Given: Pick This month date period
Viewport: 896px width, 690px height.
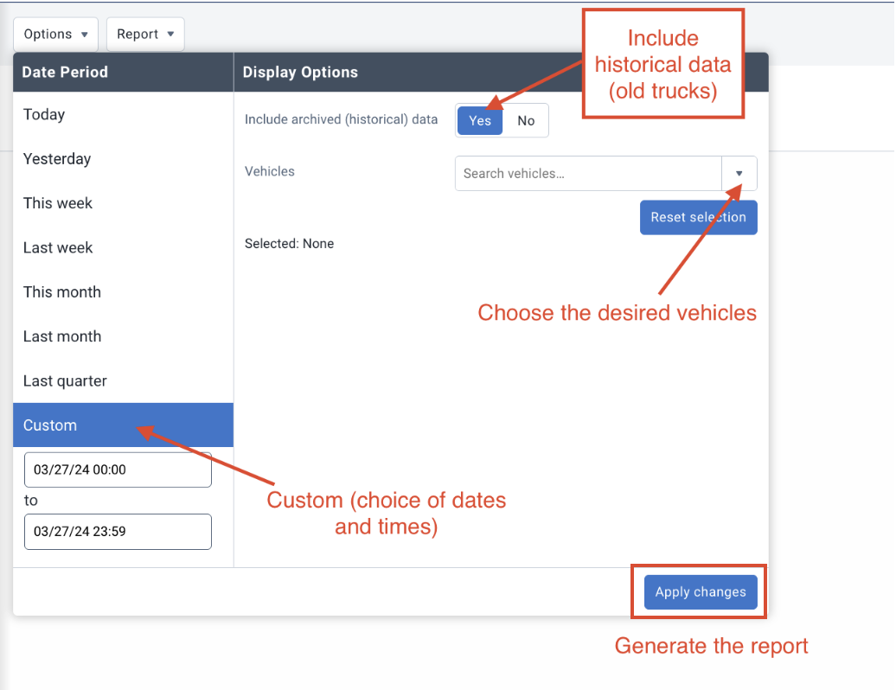Looking at the screenshot, I should tap(123, 292).
